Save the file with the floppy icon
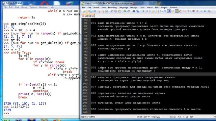 pyautogui.click(x=91, y=11)
